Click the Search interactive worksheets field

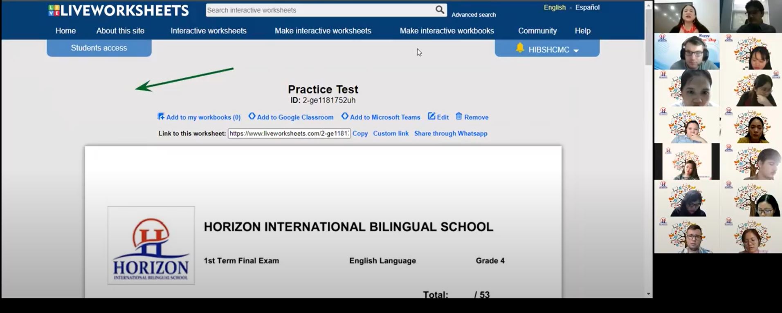320,10
